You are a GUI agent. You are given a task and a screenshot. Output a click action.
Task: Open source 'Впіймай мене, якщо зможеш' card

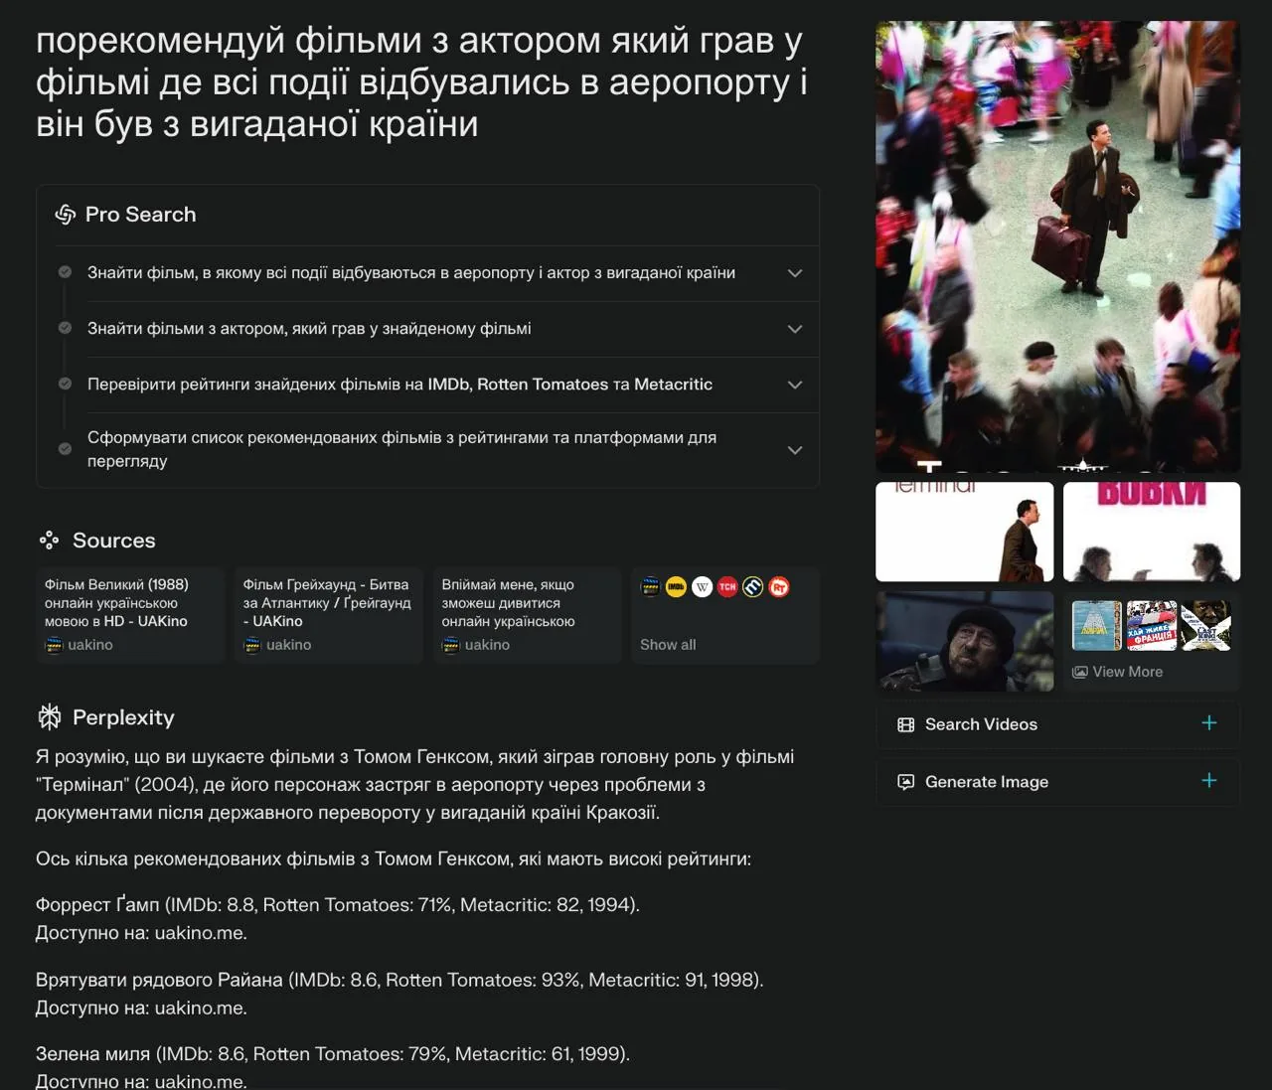pyautogui.click(x=527, y=615)
